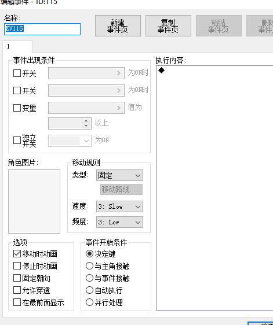The image size is (273, 325).
Task: Click the 名称 input field containing EV115
Action: click(x=42, y=29)
